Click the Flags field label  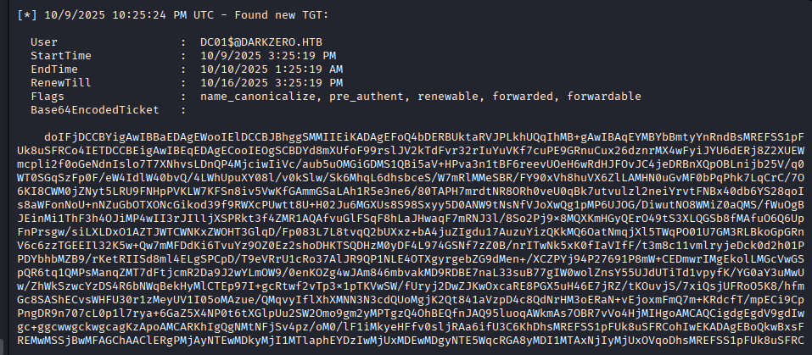point(47,96)
